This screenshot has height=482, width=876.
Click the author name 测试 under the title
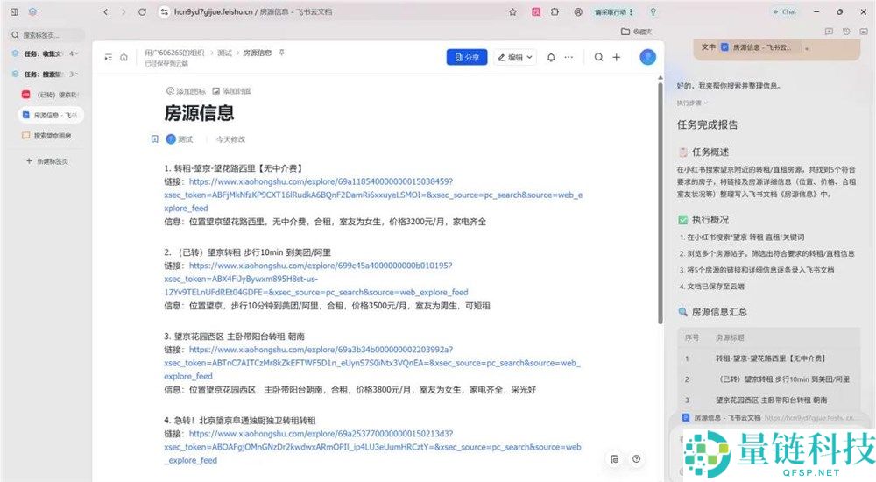(x=186, y=139)
